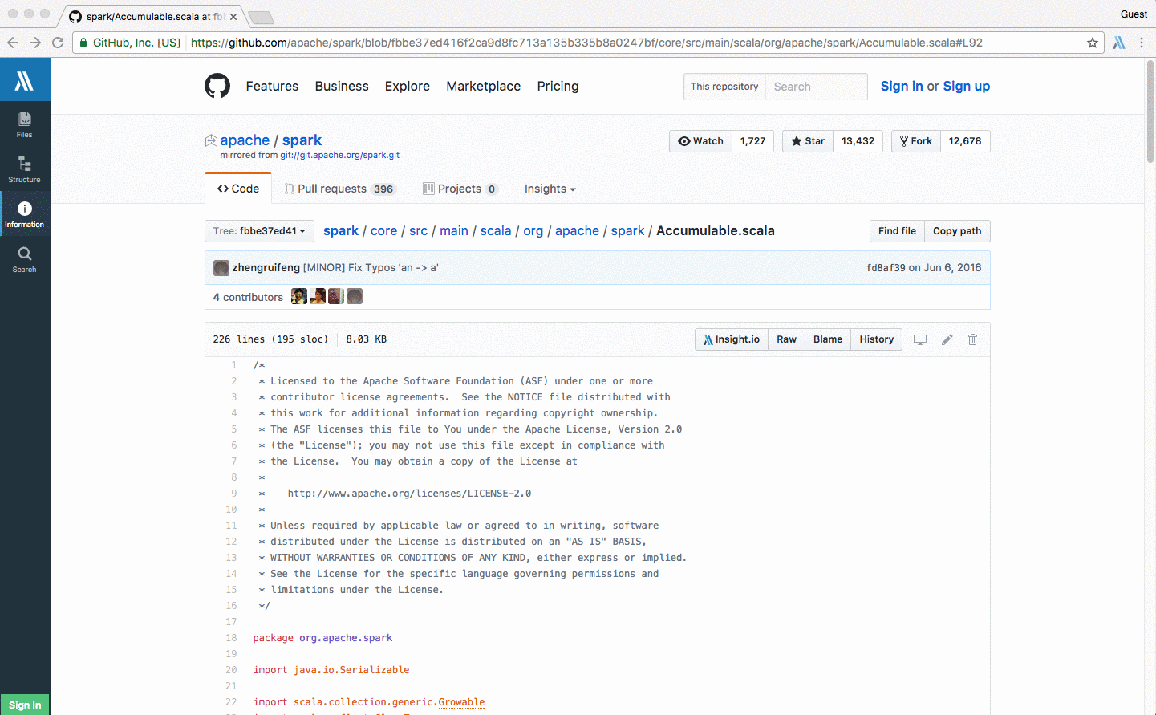The height and width of the screenshot is (715, 1156).
Task: Expand the Insights dropdown
Action: pos(549,189)
